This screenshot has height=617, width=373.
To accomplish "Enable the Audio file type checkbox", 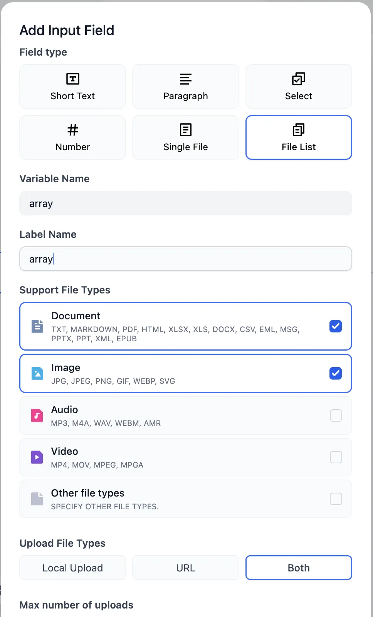I will pyautogui.click(x=336, y=415).
